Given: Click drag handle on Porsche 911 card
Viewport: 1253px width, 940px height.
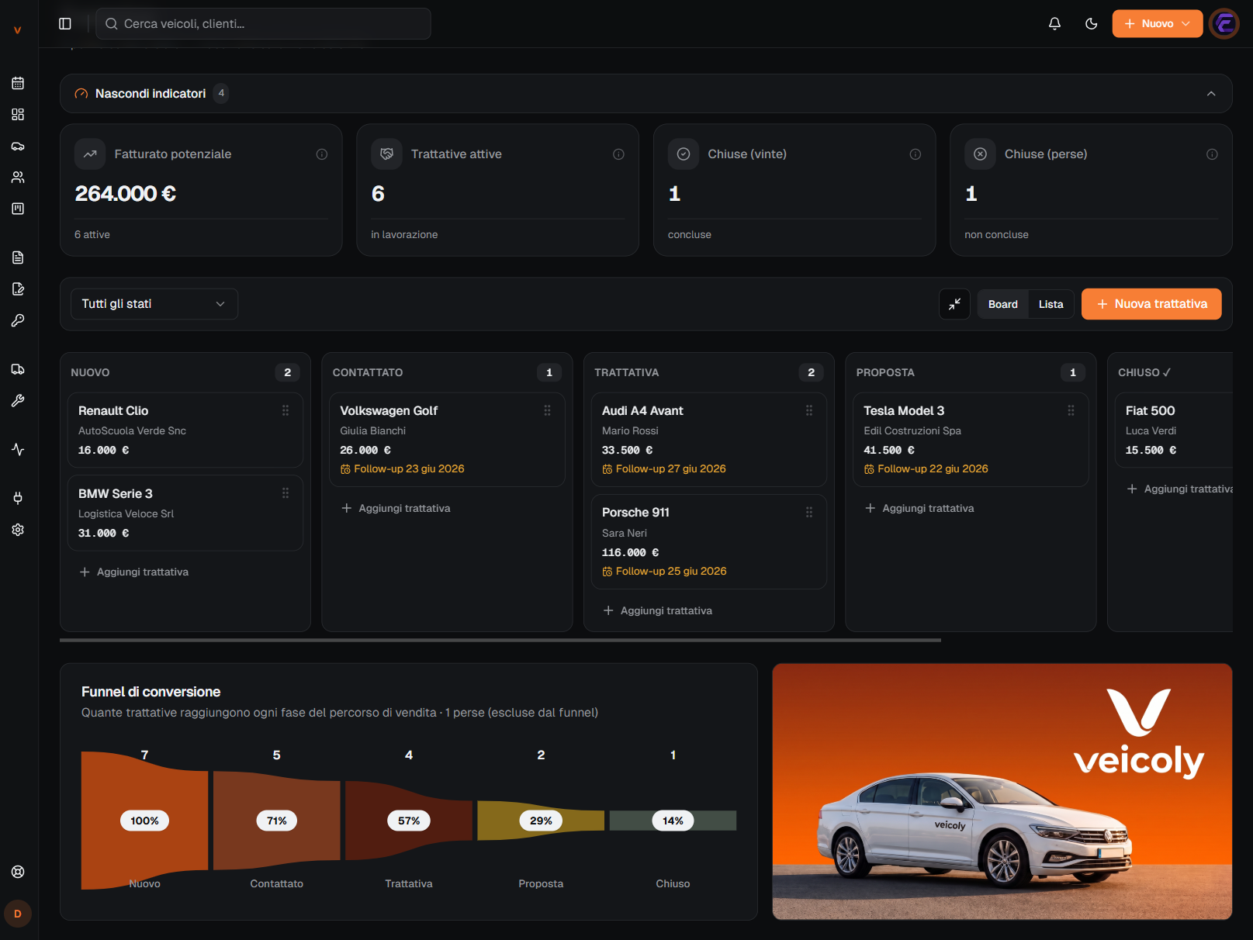Looking at the screenshot, I should tap(809, 513).
